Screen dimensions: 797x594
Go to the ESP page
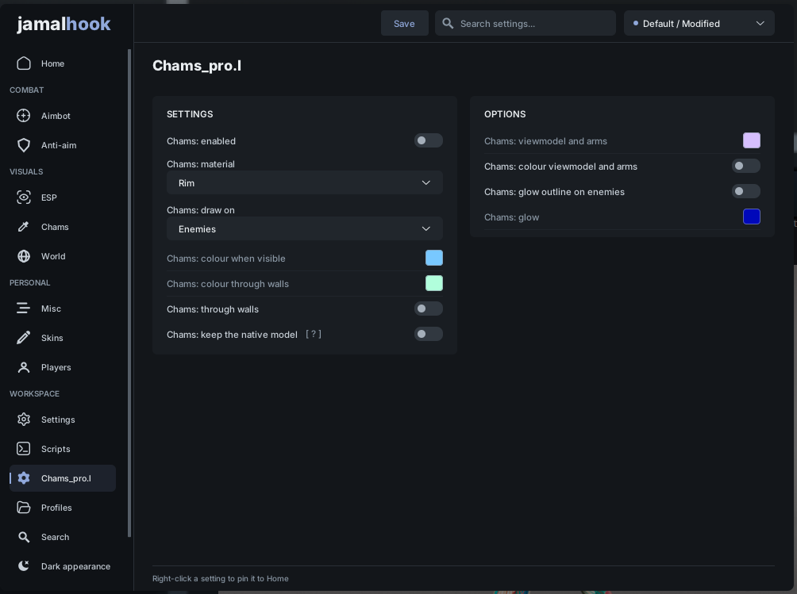pos(63,197)
